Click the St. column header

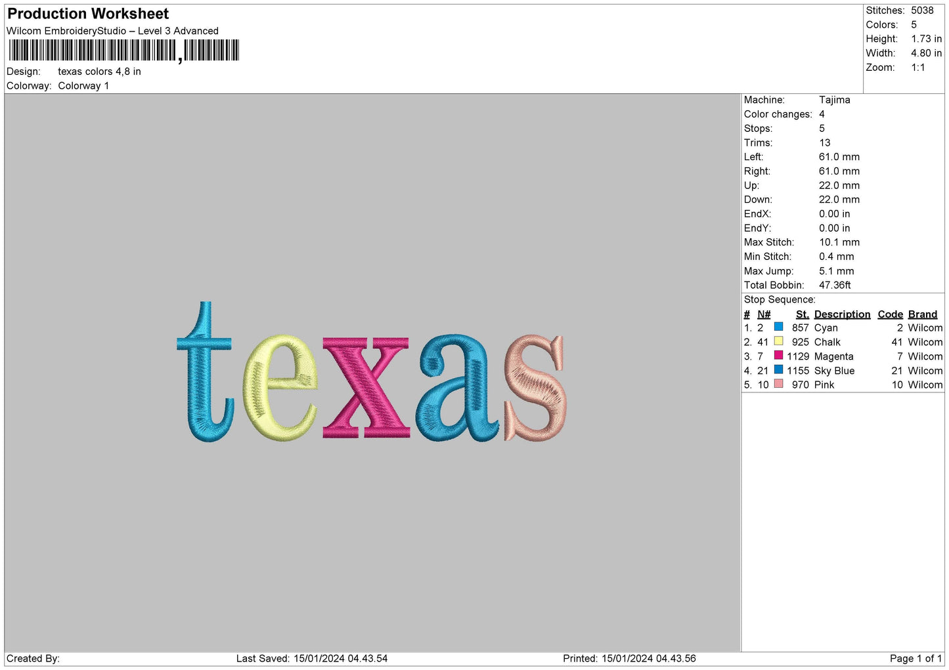(803, 314)
